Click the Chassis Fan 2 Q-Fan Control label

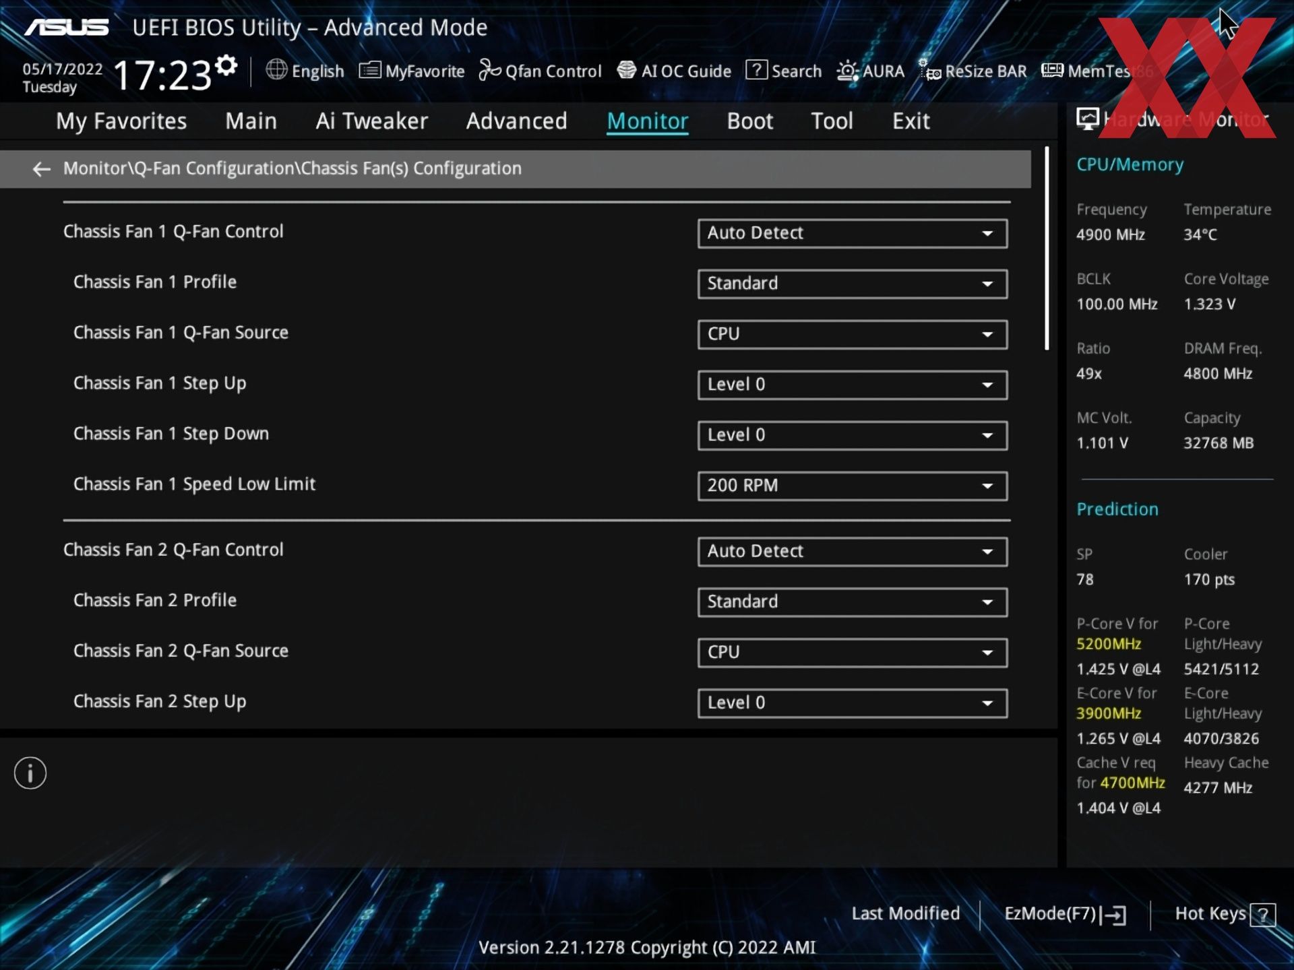173,550
